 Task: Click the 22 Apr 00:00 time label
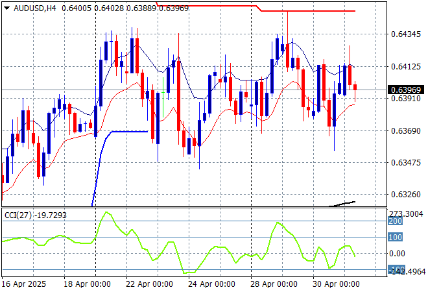(x=149, y=284)
